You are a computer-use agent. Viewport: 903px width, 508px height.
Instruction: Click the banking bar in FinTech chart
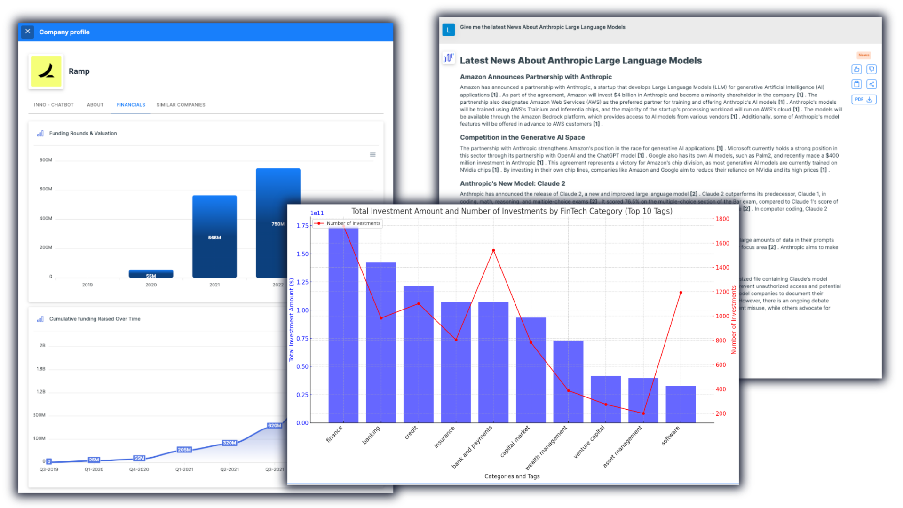381,342
